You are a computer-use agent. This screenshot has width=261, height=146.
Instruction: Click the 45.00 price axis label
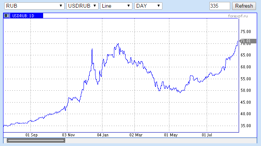246,102
